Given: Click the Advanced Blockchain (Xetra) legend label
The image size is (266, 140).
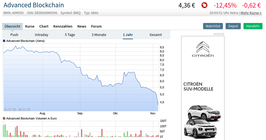Looking at the screenshot, I should pos(25,41).
